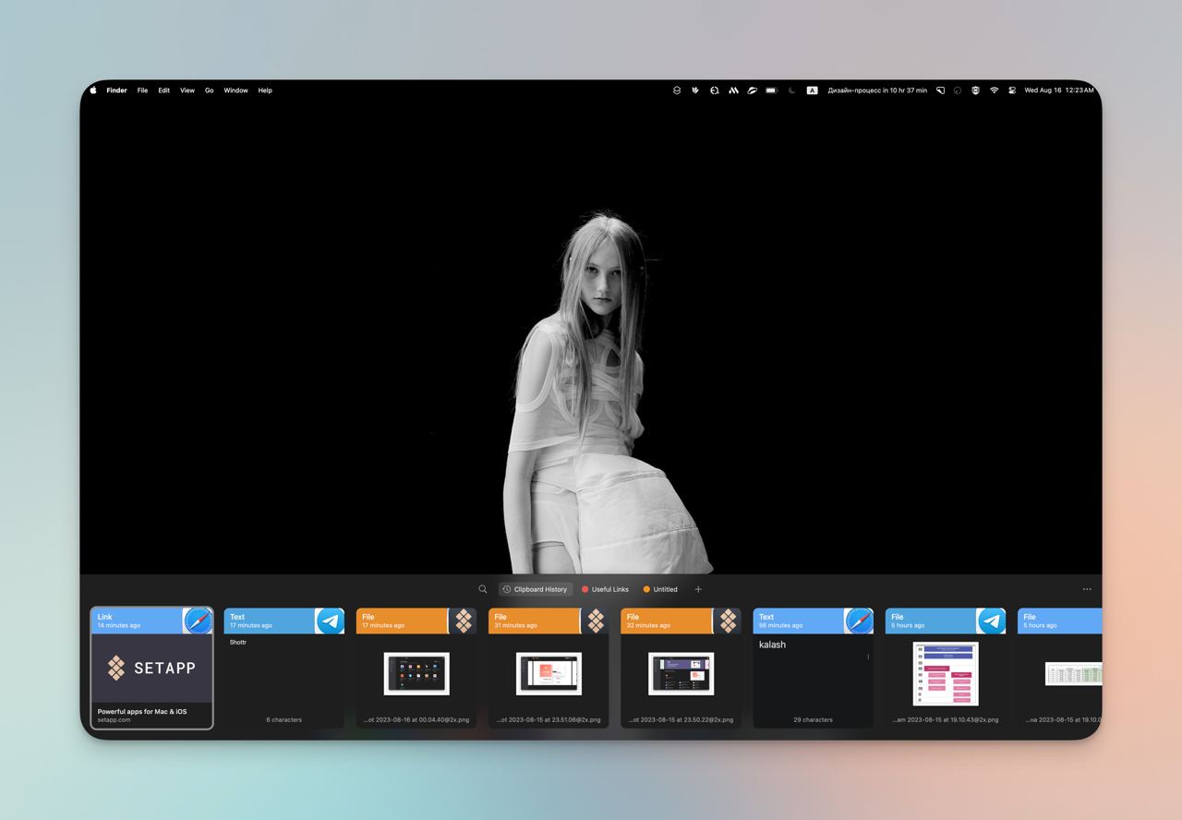Click the Setapp icon on the 31 minutes ago file card

(x=595, y=621)
